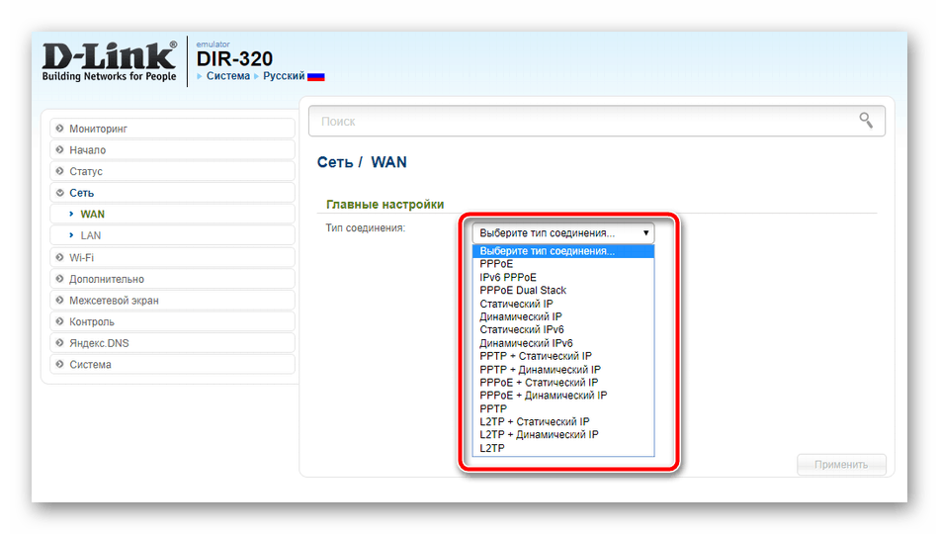Select PPPoE + Статический IP option
Screen dimensions: 939x534
pos(563,383)
